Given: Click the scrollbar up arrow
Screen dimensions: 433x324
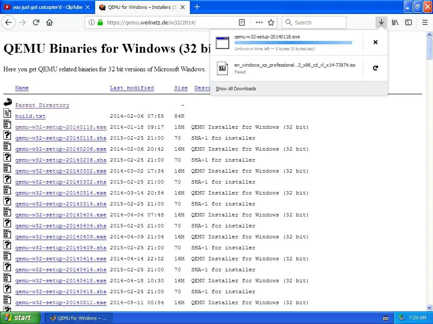Looking at the screenshot, I should click(x=429, y=35).
